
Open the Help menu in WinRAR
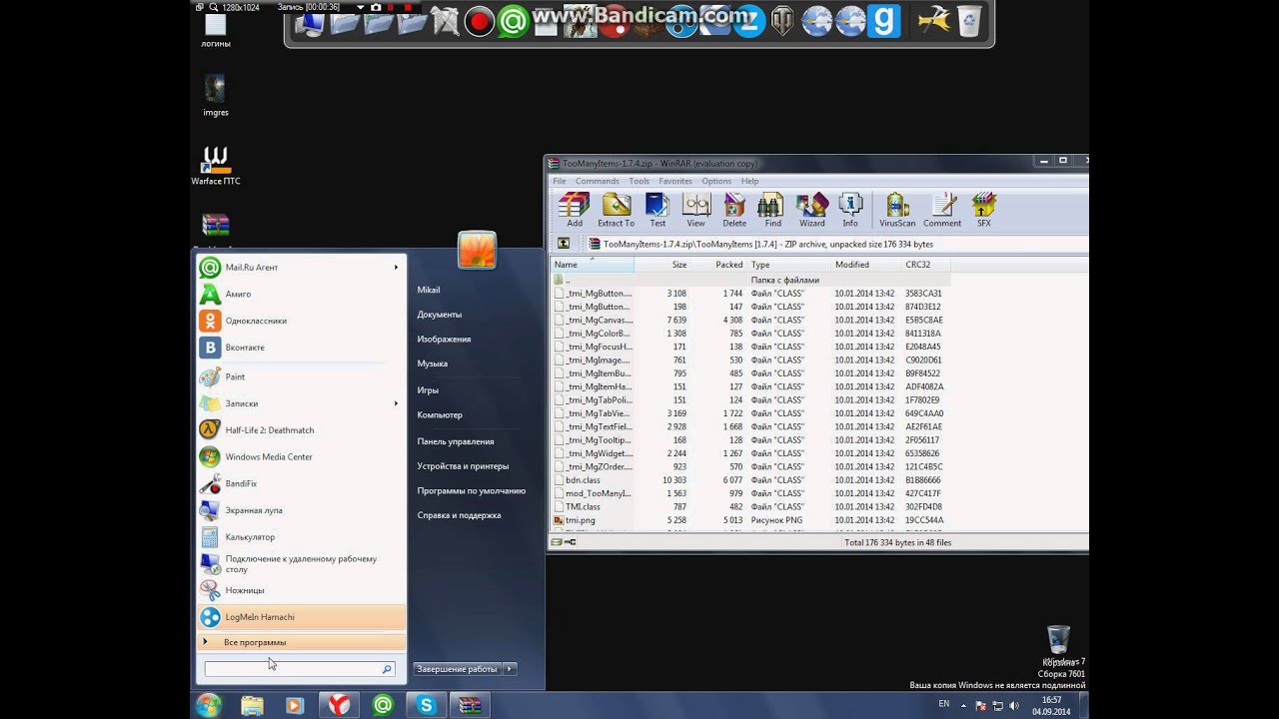[x=749, y=181]
